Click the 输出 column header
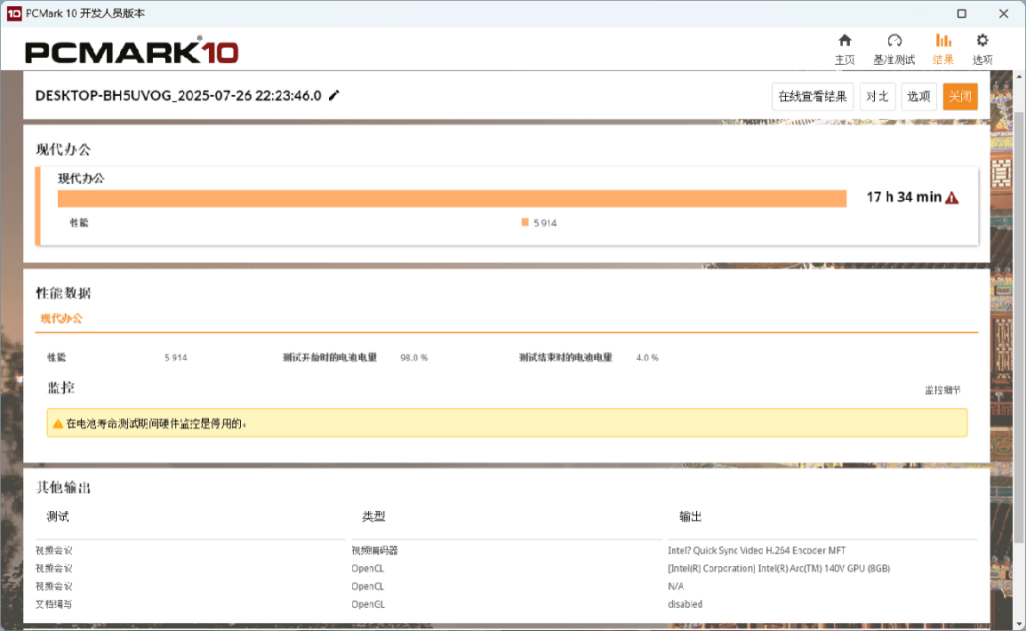 [x=690, y=516]
